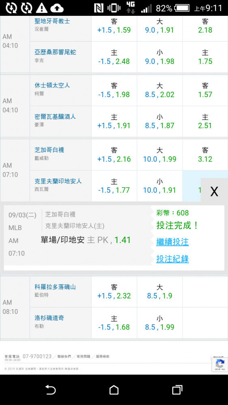The width and height of the screenshot is (228, 405).
Task: Choose 聖地牙哥教士 away moneyline 2.18
Action: (205, 26)
